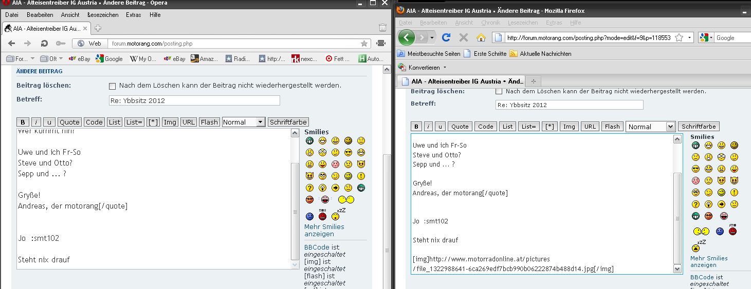751x289 pixels.
Task: Open Opera's password wand key icon
Action: click(60, 43)
